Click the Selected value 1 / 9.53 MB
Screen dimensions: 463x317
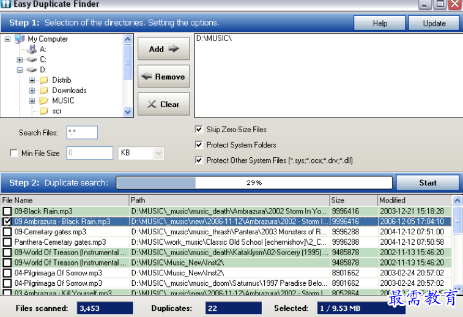[361, 308]
